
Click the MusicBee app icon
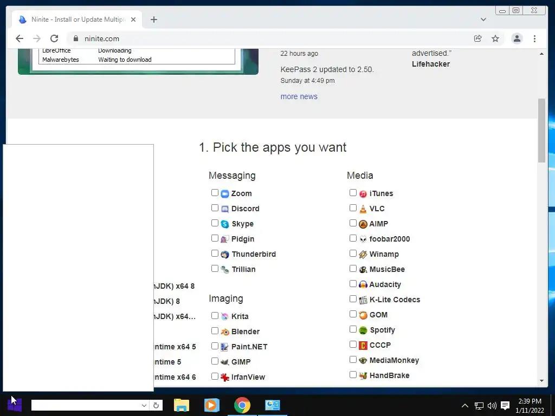pyautogui.click(x=363, y=270)
